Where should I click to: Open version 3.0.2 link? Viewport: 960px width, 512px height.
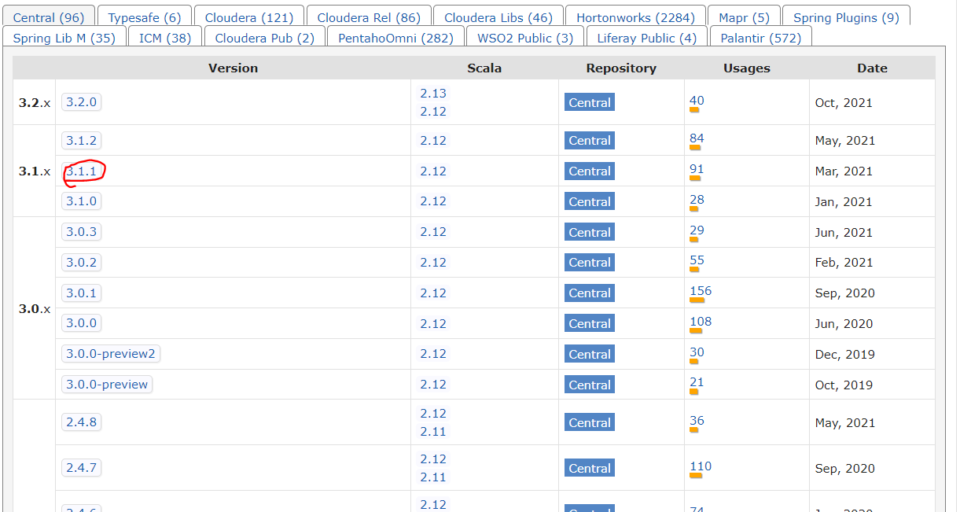click(x=82, y=262)
